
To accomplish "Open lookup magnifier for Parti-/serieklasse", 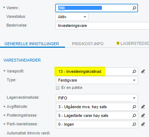I will (134, 124).
